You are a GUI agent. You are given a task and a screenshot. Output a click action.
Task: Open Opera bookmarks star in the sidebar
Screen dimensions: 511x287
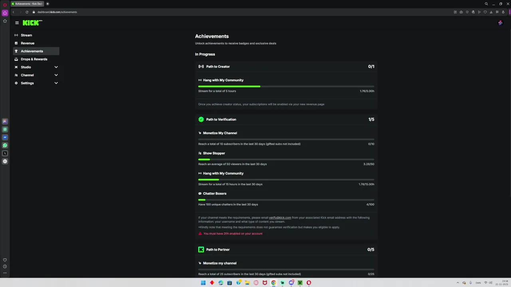(x=5, y=21)
